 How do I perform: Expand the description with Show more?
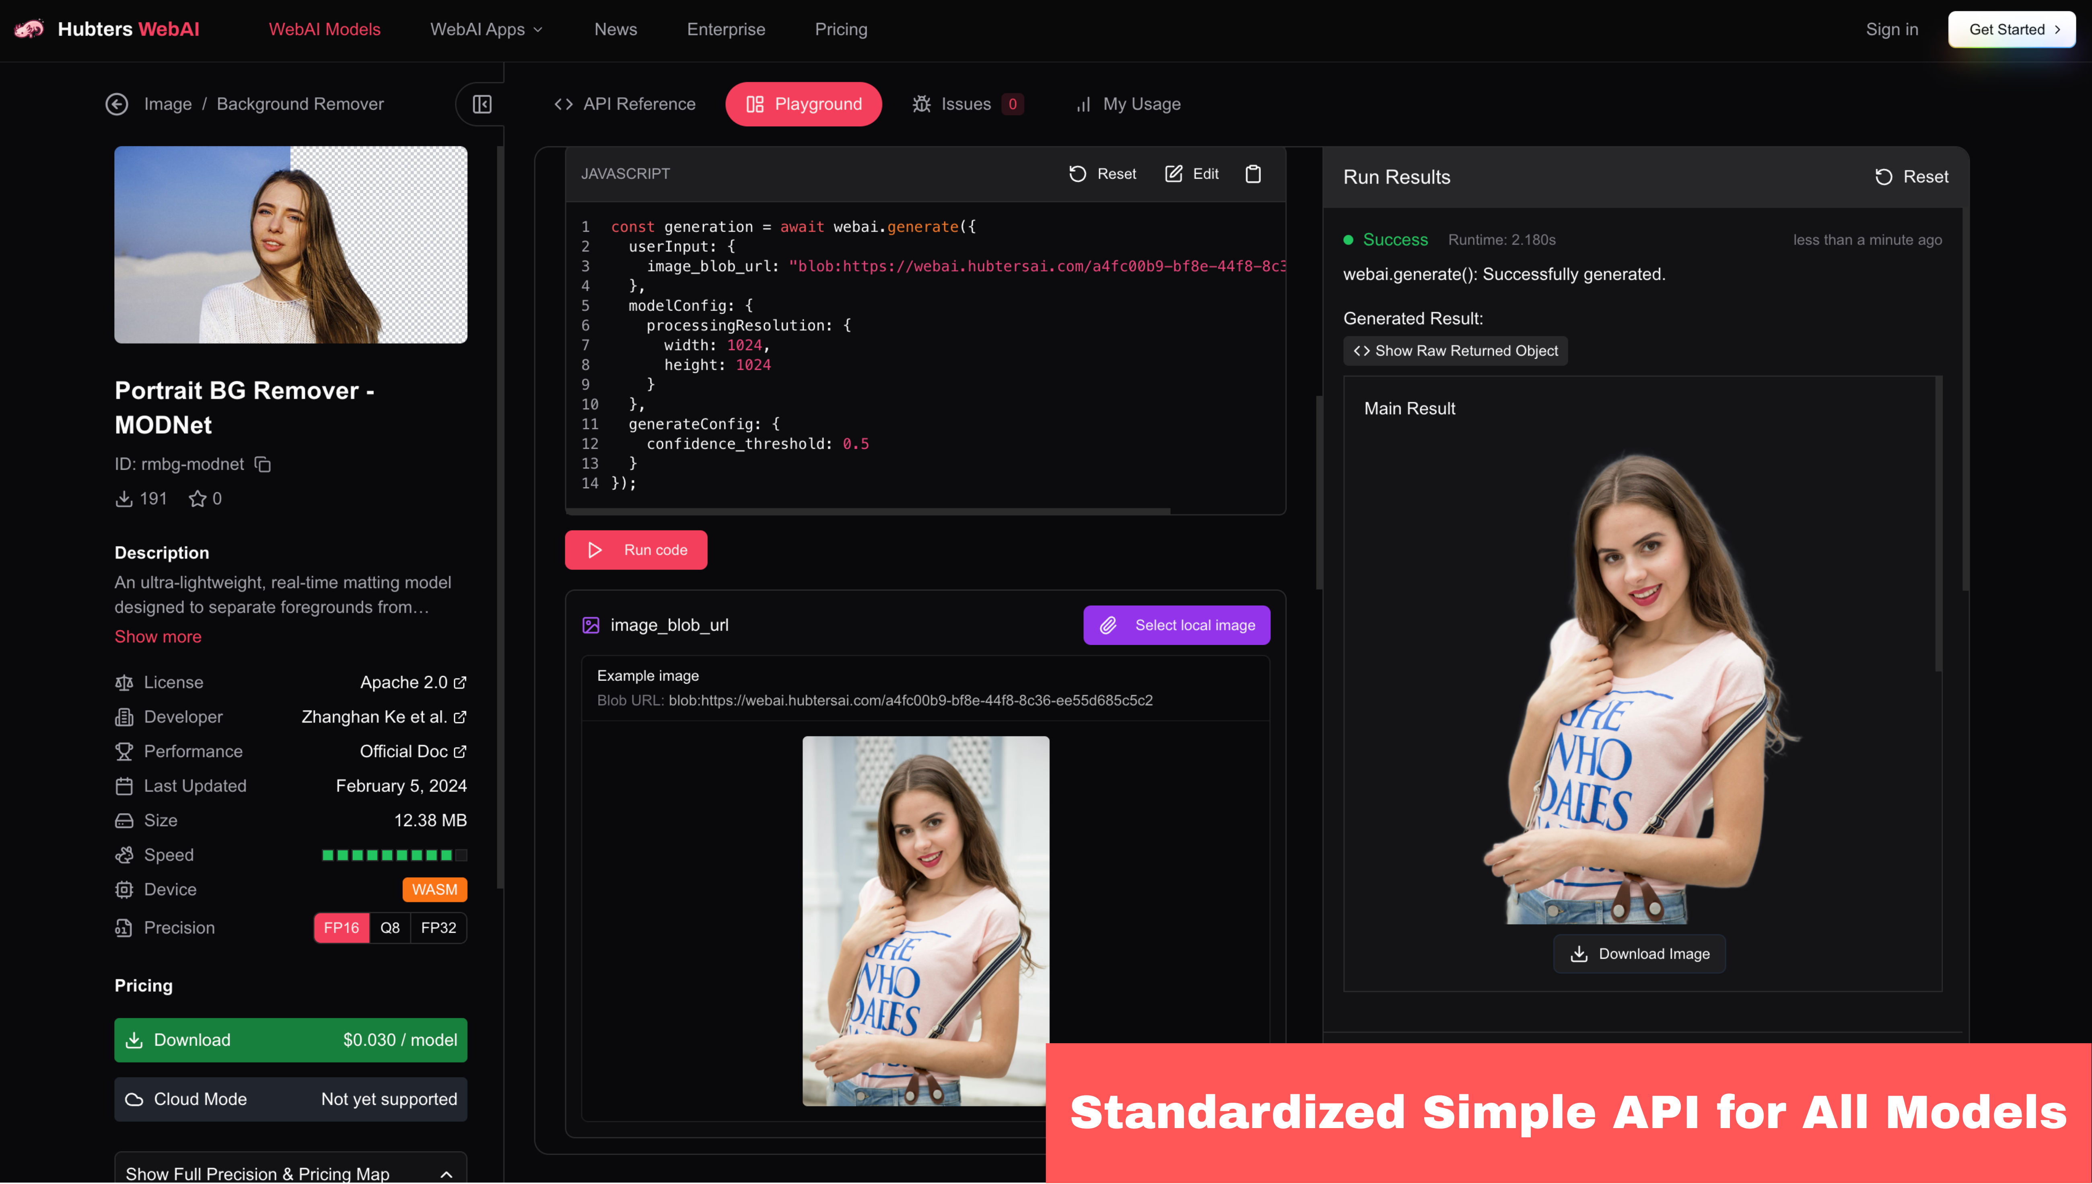click(158, 637)
